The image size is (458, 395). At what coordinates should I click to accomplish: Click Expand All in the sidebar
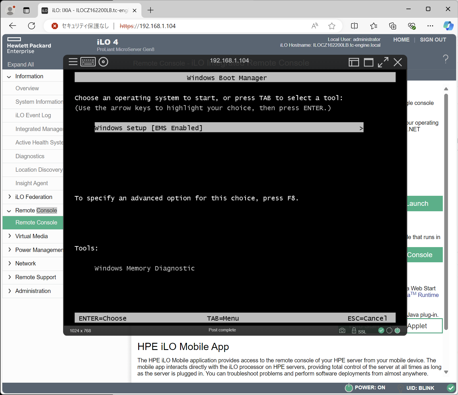coord(21,64)
